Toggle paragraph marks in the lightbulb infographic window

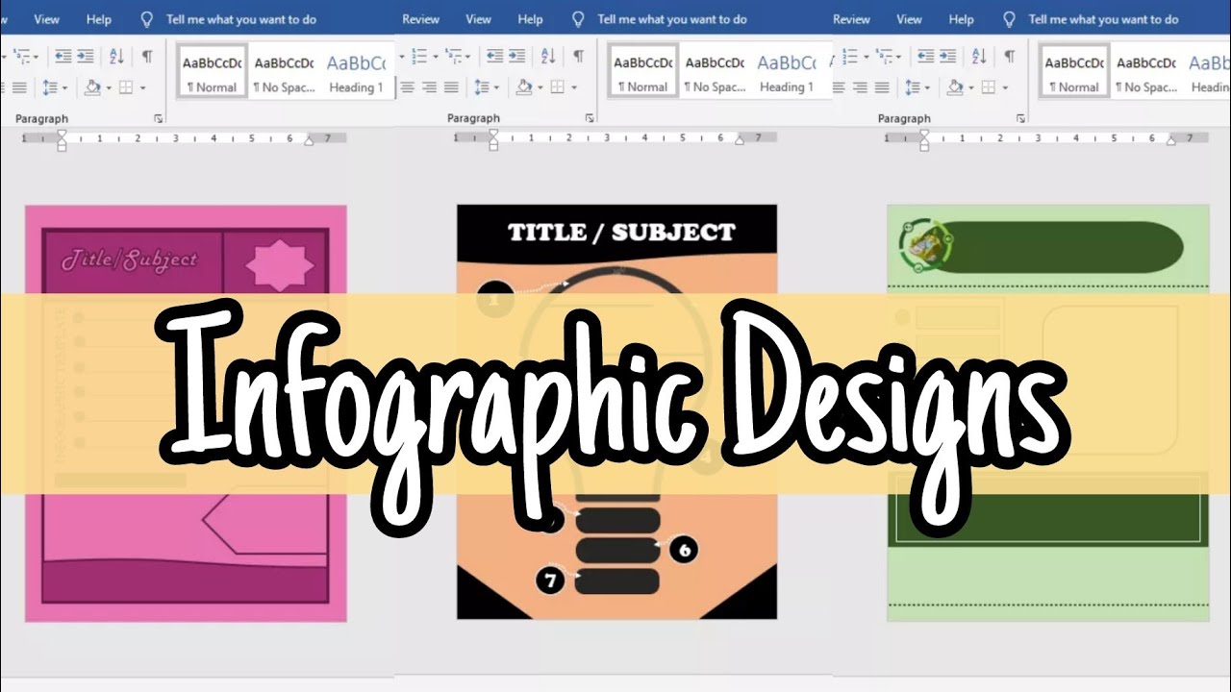click(578, 57)
